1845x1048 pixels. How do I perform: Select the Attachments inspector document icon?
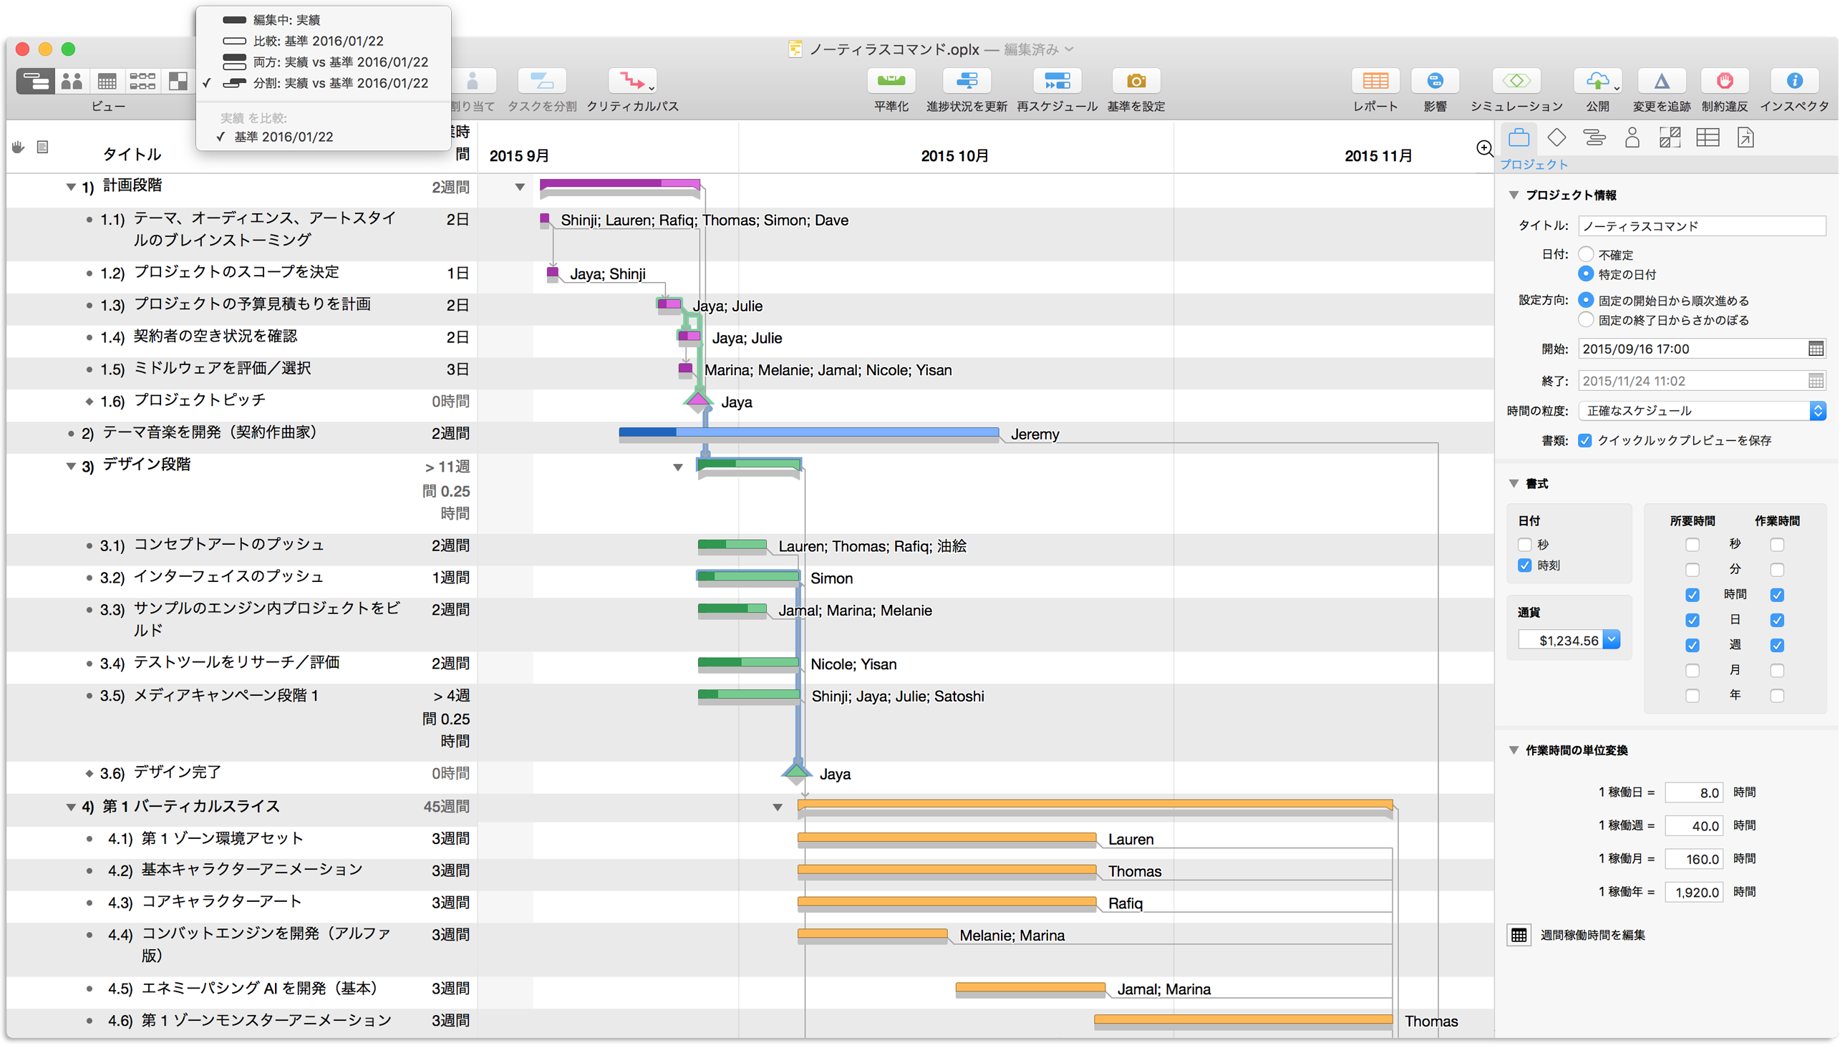click(1745, 137)
